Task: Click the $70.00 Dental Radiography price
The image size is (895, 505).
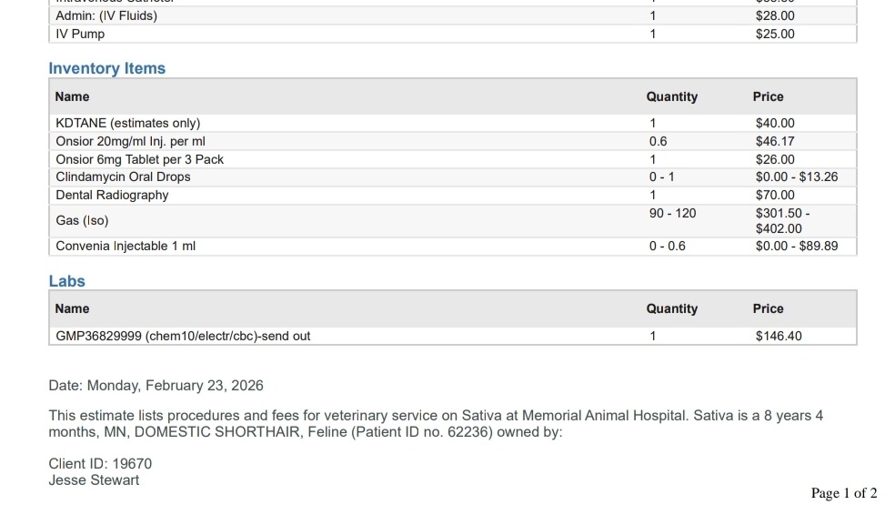Action: tap(775, 195)
